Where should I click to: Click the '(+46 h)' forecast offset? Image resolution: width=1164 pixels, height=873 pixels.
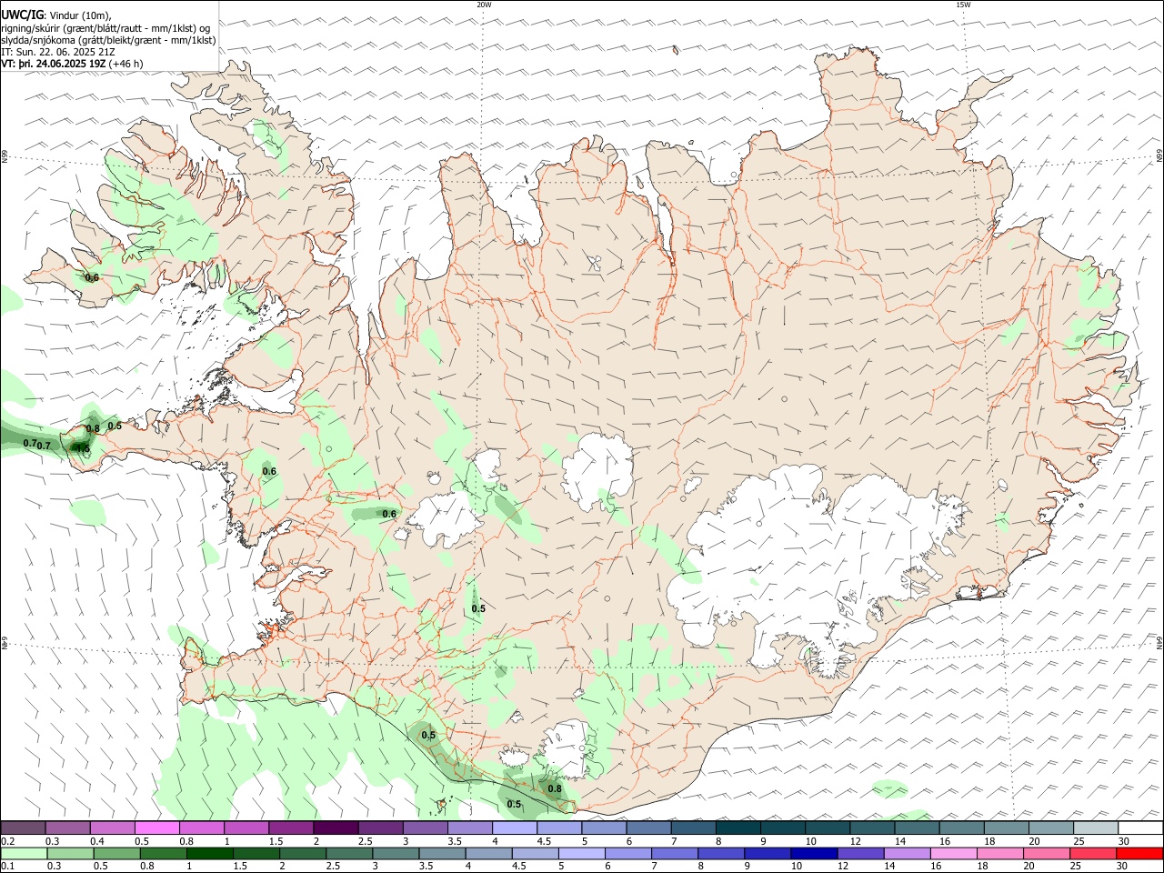125,64
